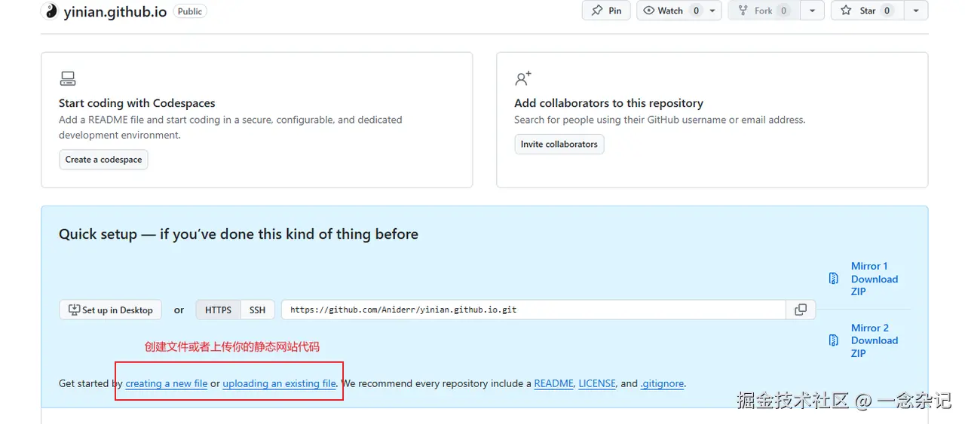The image size is (965, 424).
Task: Click the add collaborator person icon
Action: click(x=523, y=78)
